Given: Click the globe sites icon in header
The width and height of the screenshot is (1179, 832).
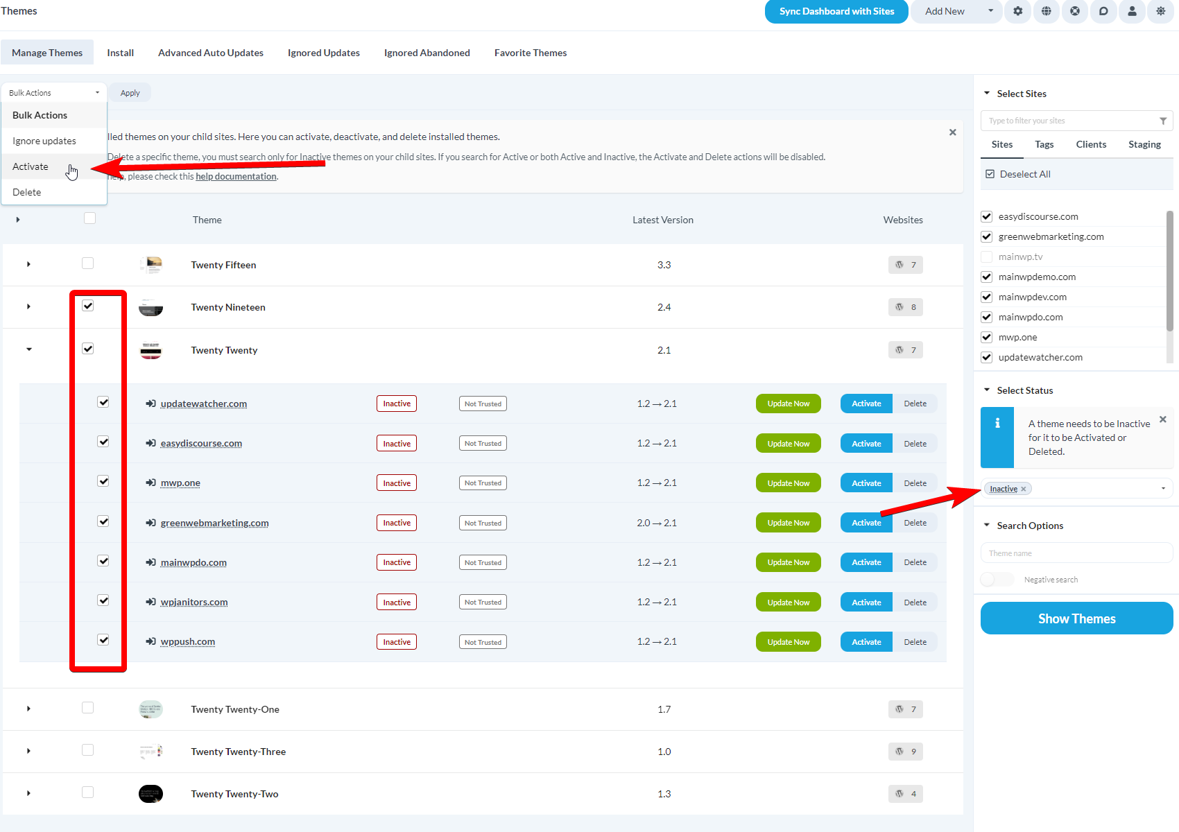Looking at the screenshot, I should tap(1046, 11).
